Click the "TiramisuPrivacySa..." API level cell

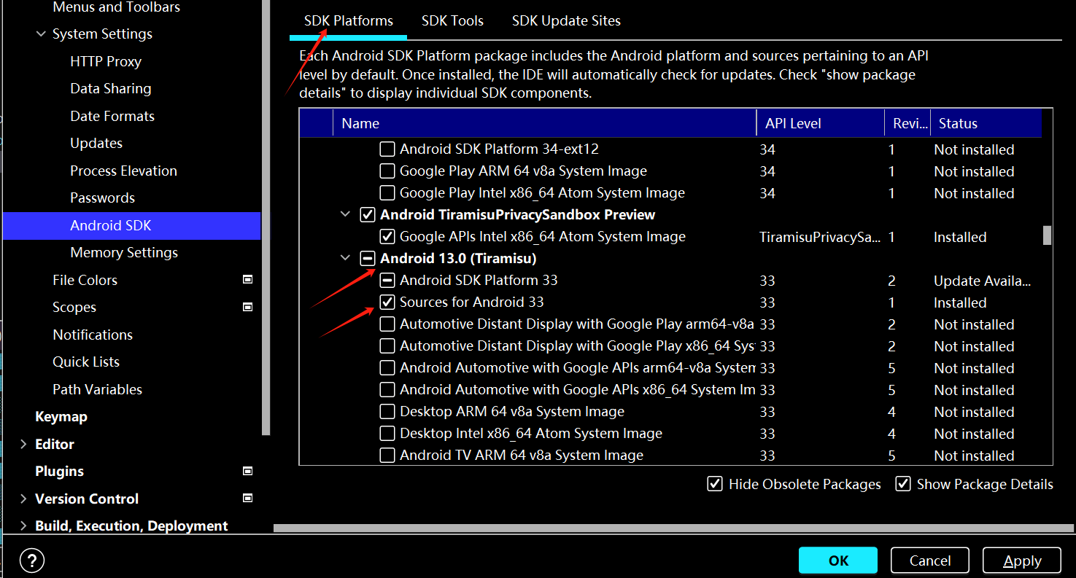point(820,237)
